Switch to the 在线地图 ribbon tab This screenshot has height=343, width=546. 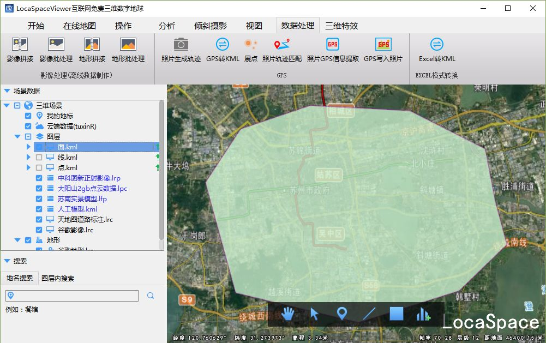[80, 26]
